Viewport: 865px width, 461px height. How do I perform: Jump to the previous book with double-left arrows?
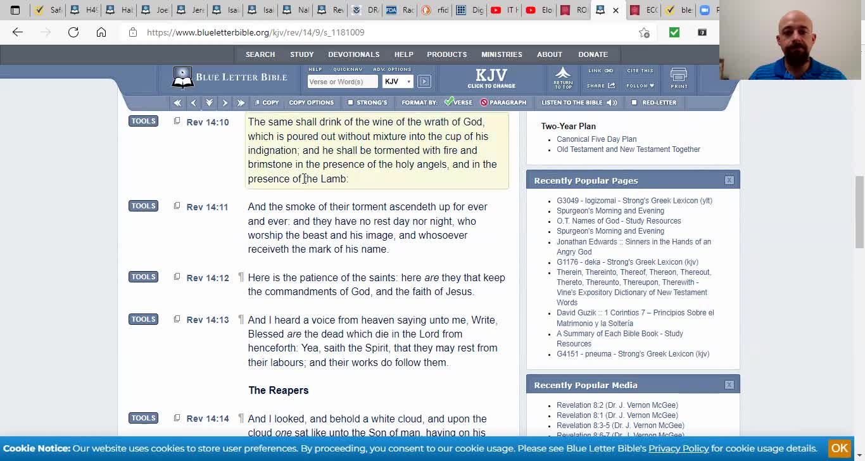177,103
